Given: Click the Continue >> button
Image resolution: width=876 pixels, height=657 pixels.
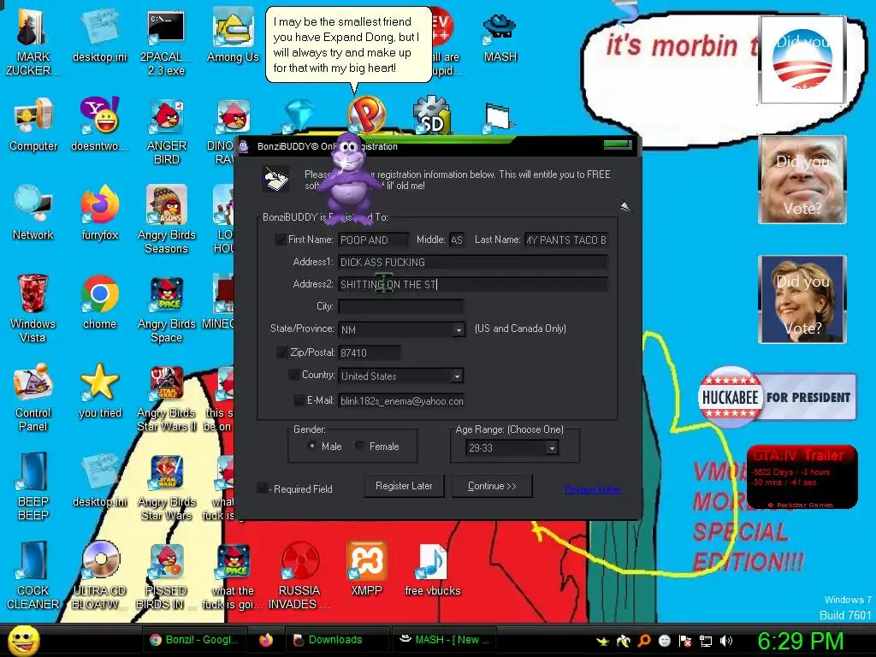Looking at the screenshot, I should coord(492,486).
